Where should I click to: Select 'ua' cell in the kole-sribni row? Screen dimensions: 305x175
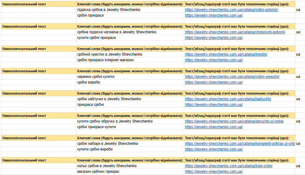300,166
